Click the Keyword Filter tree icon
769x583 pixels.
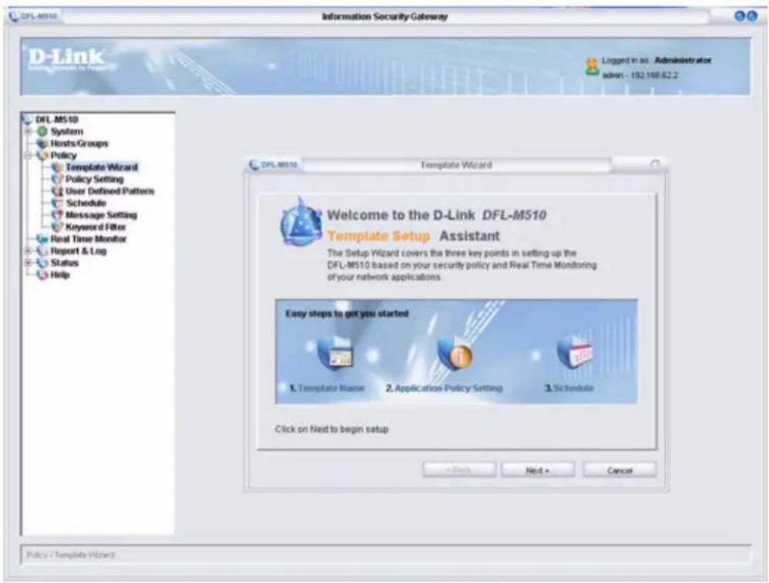pos(58,227)
